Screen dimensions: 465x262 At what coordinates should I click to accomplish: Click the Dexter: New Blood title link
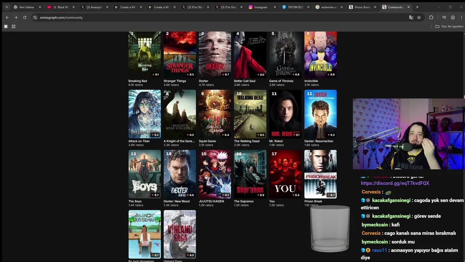pos(177,201)
